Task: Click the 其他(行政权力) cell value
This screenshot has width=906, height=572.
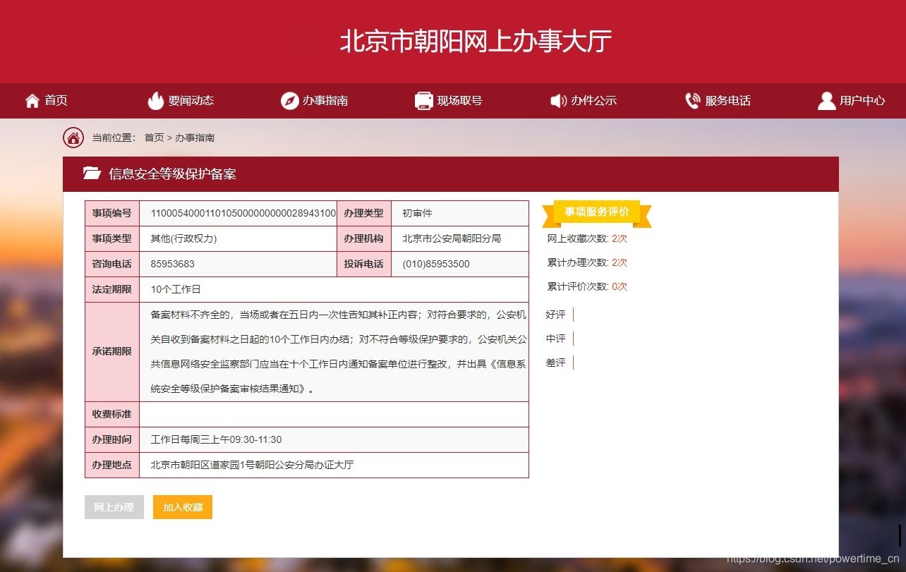Action: 183,238
